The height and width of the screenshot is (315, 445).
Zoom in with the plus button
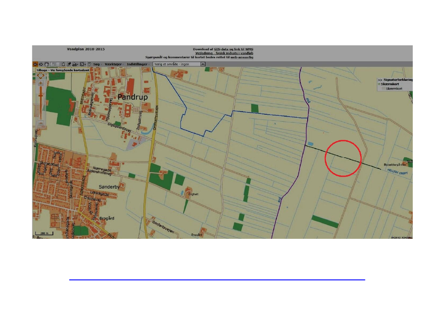(41, 83)
